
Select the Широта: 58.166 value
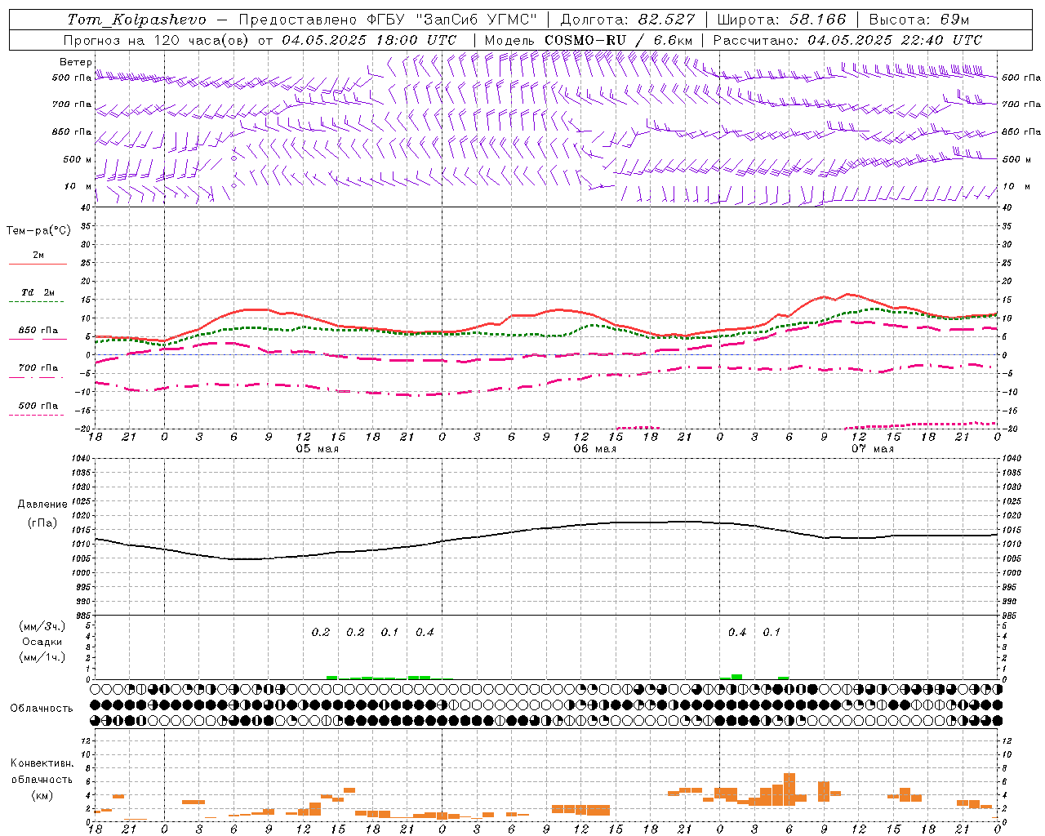(x=781, y=20)
